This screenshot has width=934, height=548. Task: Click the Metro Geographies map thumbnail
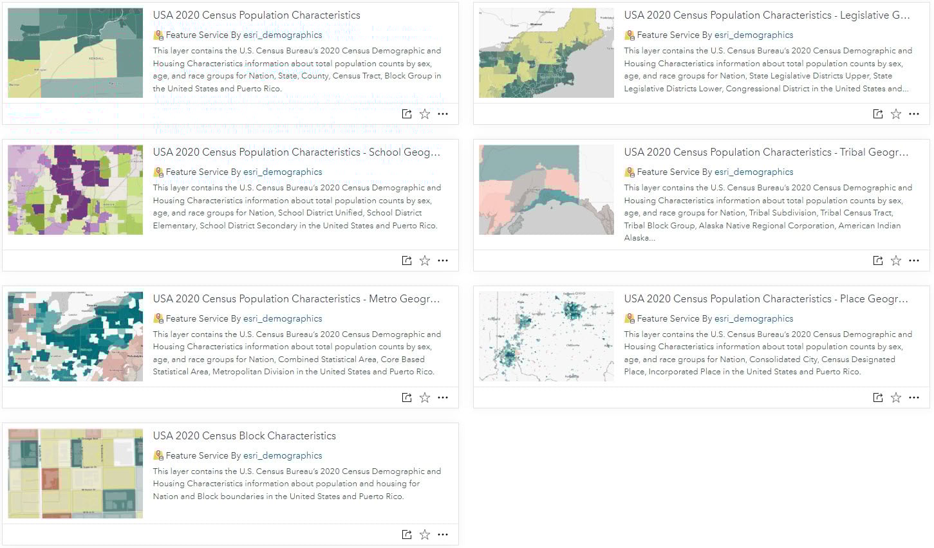pyautogui.click(x=75, y=336)
